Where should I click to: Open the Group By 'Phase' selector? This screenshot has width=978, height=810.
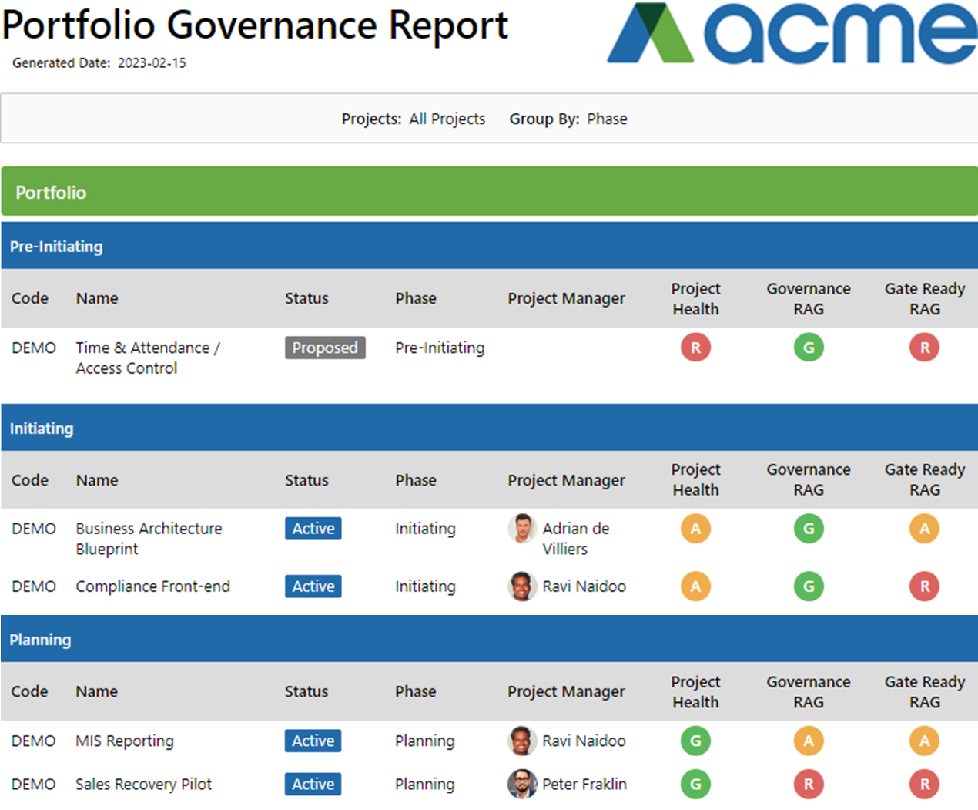(x=607, y=119)
